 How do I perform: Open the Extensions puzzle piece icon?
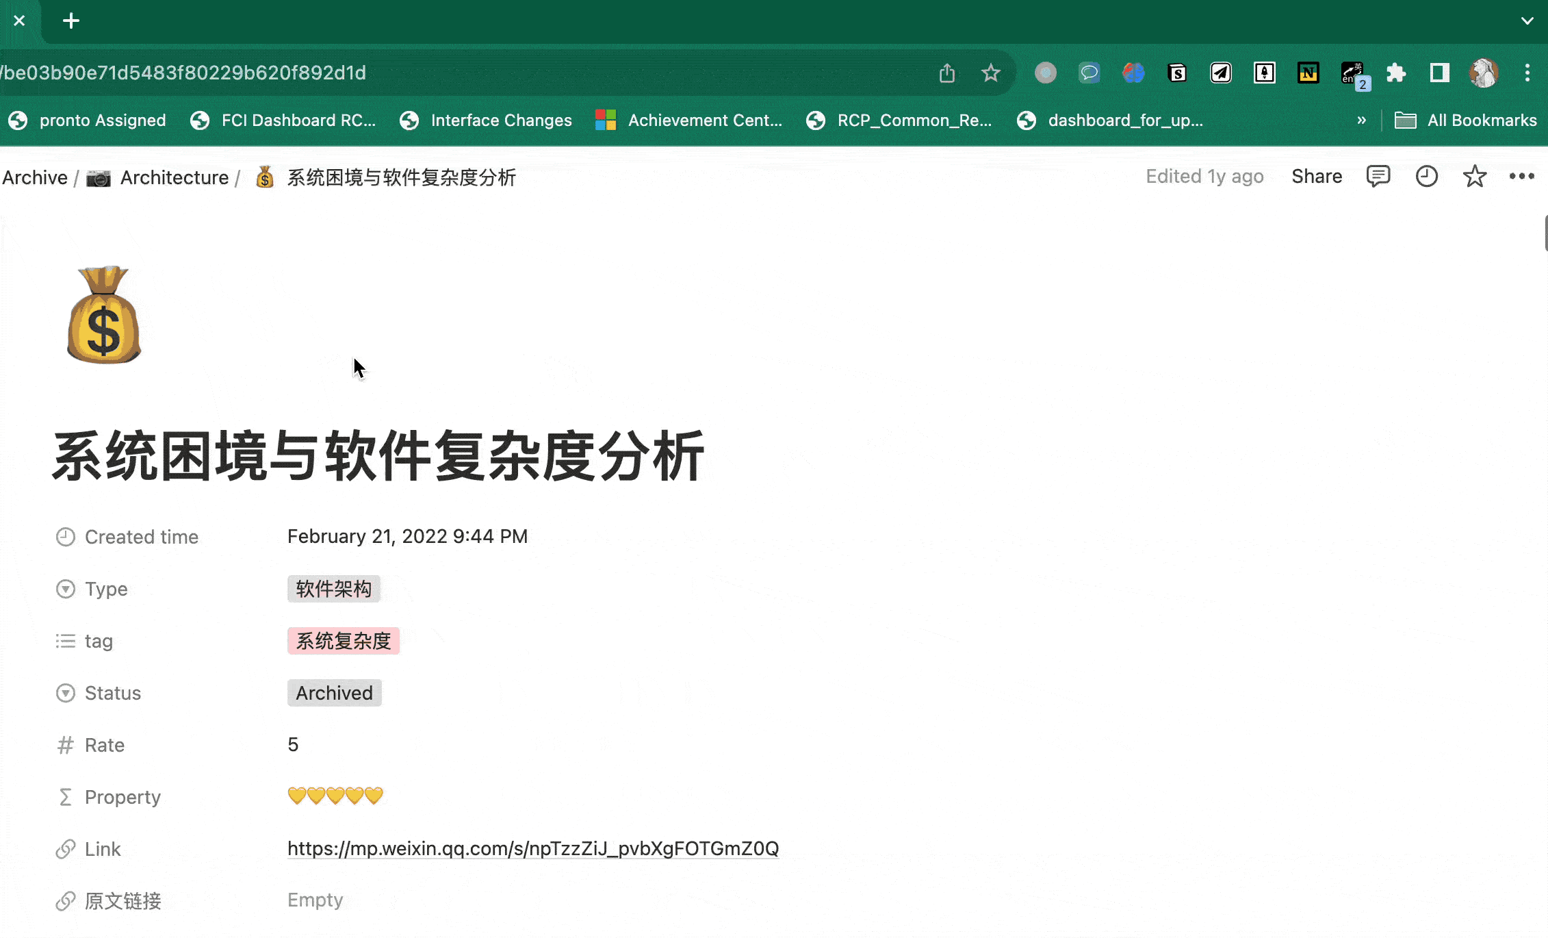coord(1395,73)
